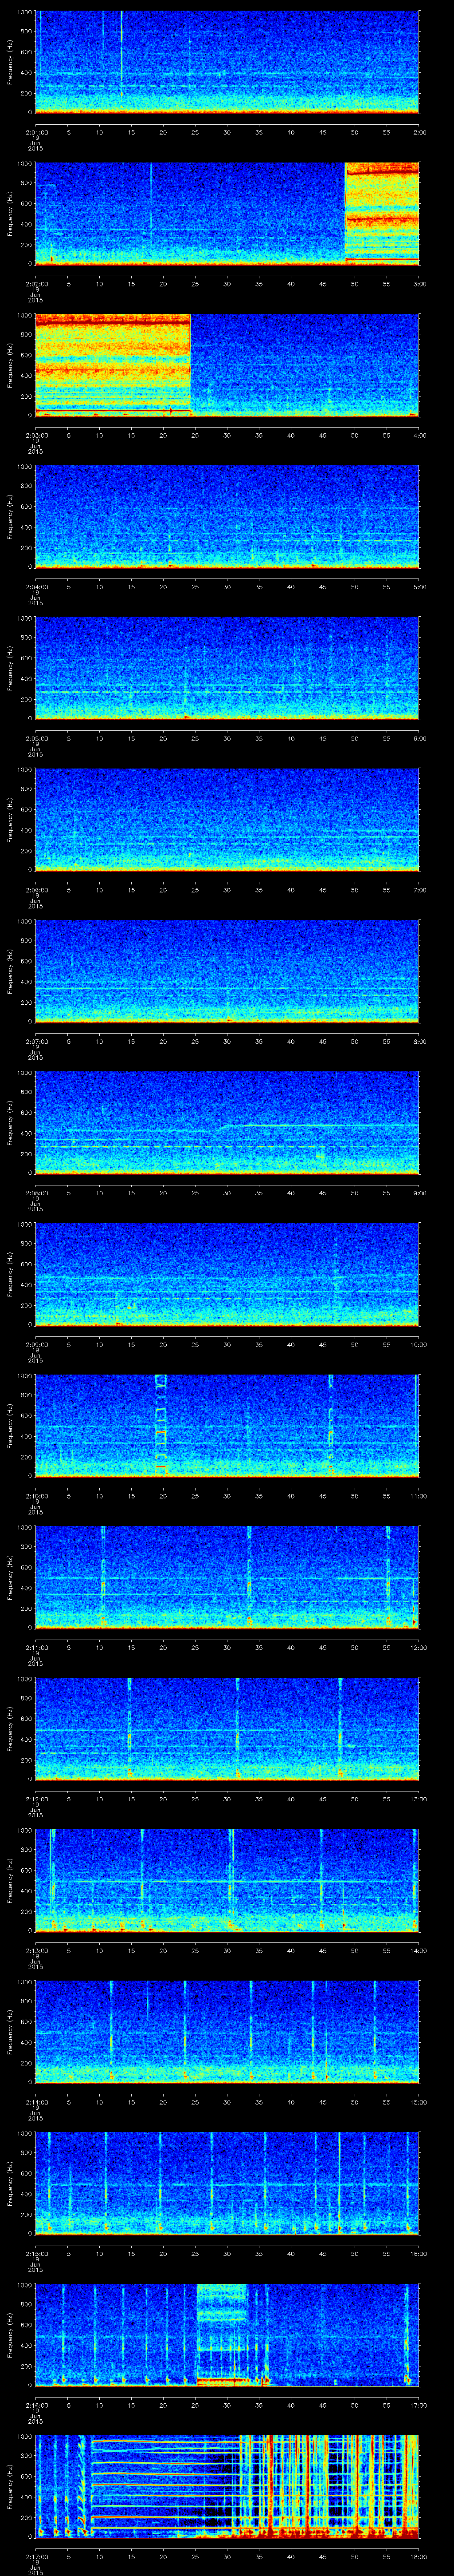Click the bright broadband block in the 2:16:00 panel
This screenshot has height=2576, width=454.
[x=222, y=2334]
